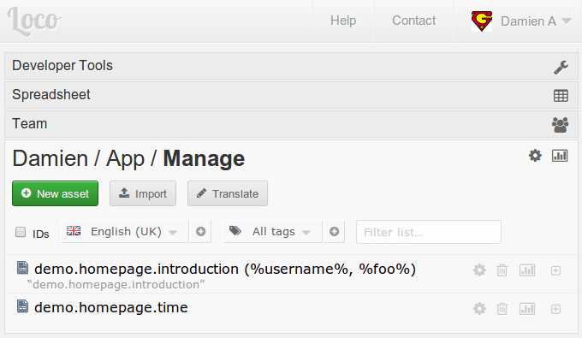Delete demo.homepage.introduction with trash icon

coord(502,270)
